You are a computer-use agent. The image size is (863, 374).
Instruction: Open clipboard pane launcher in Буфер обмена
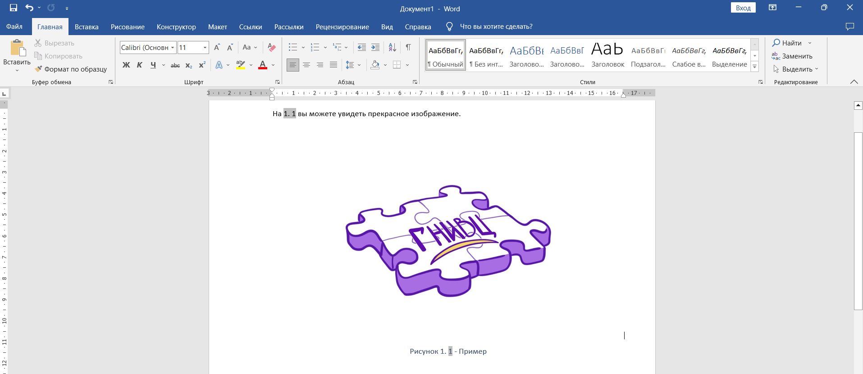[x=110, y=82]
